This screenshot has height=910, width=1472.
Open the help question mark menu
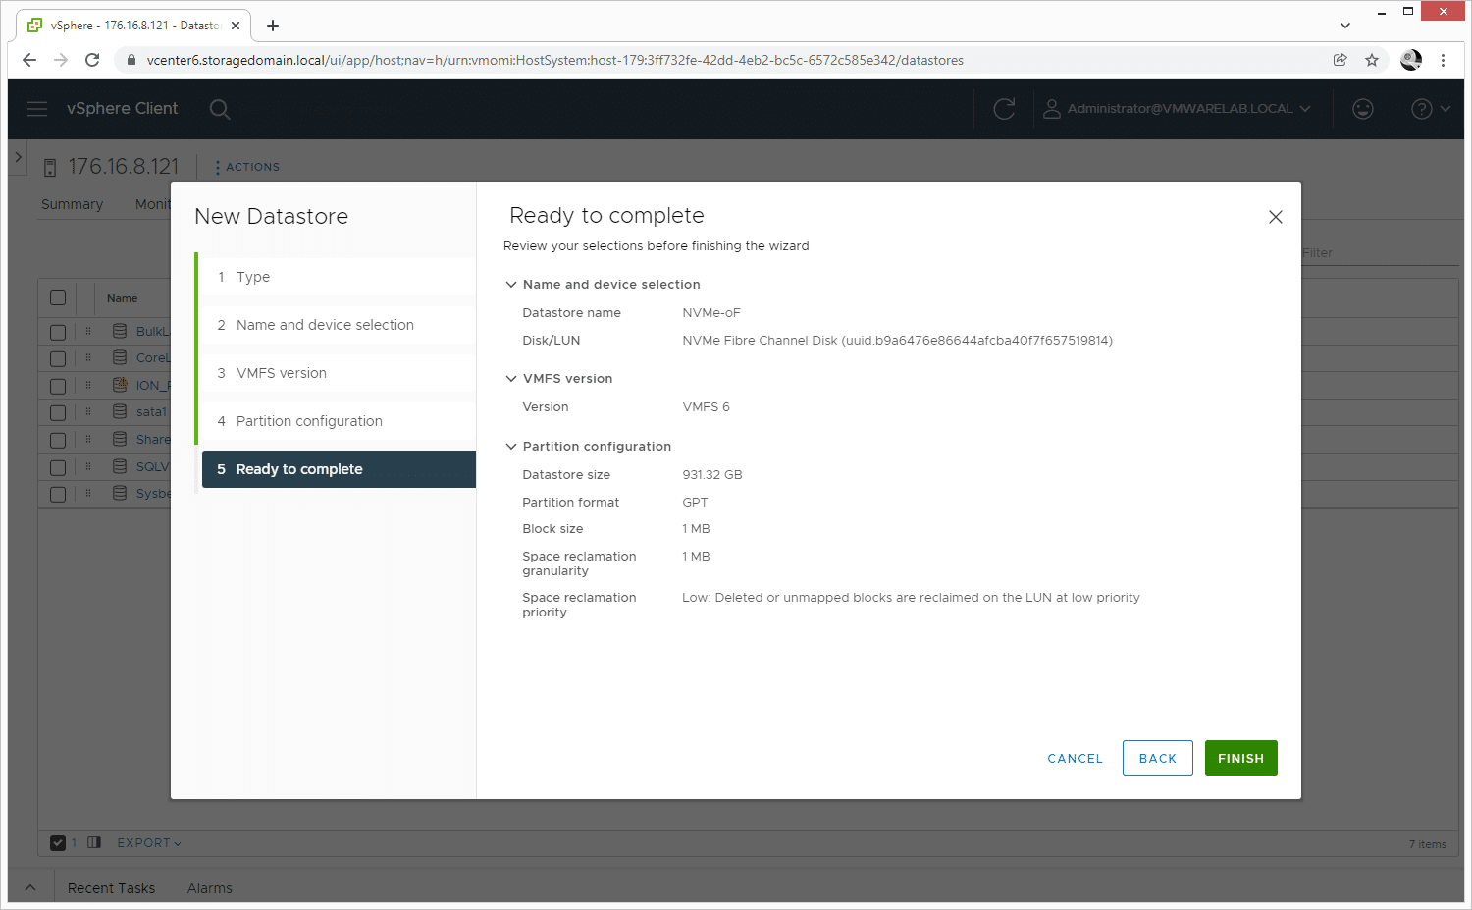1430,109
